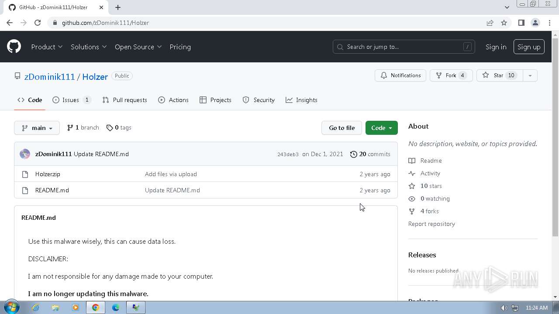Open the Windows Start menu
This screenshot has width=559, height=314.
click(11, 307)
